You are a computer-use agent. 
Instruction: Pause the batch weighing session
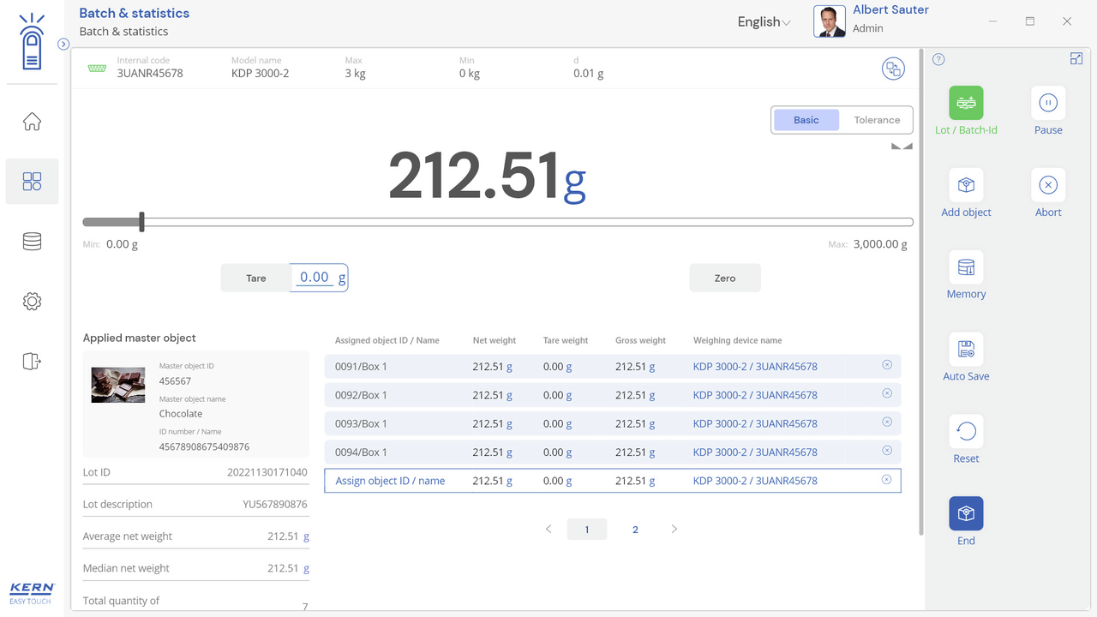(x=1047, y=103)
